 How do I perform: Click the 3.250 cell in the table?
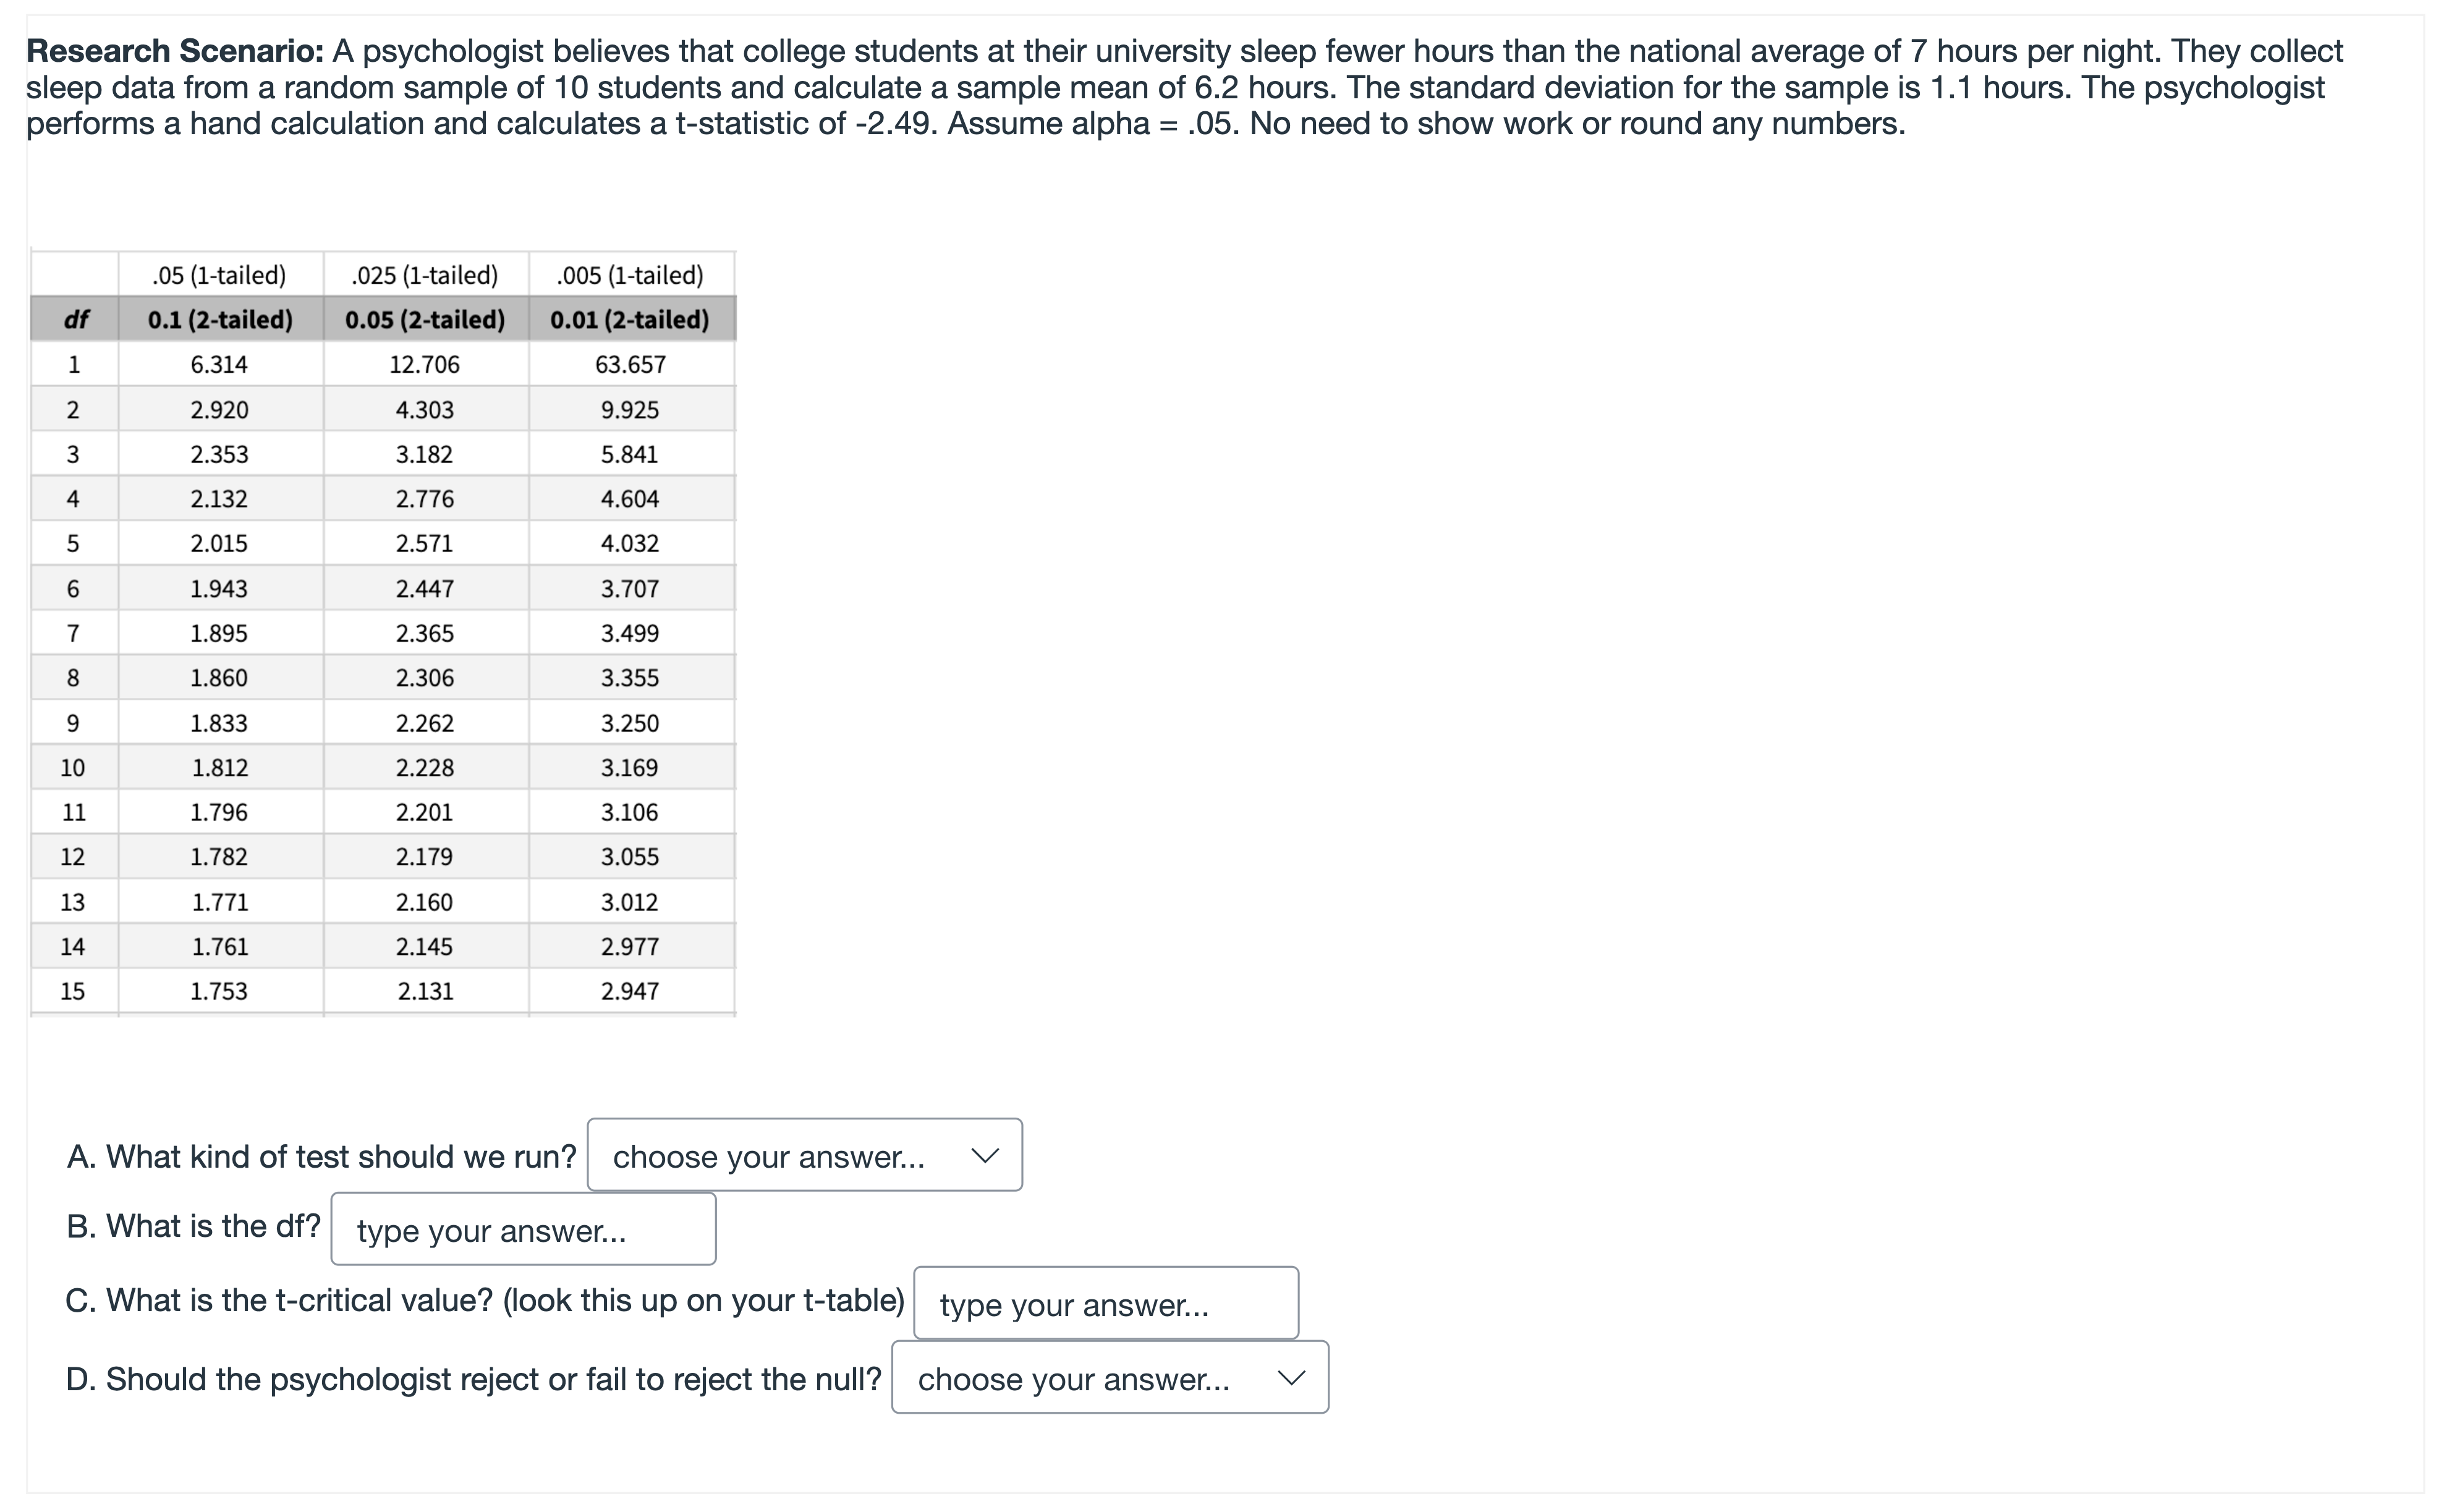coord(630,723)
